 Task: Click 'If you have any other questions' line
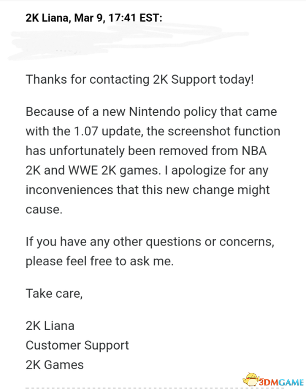(150, 241)
